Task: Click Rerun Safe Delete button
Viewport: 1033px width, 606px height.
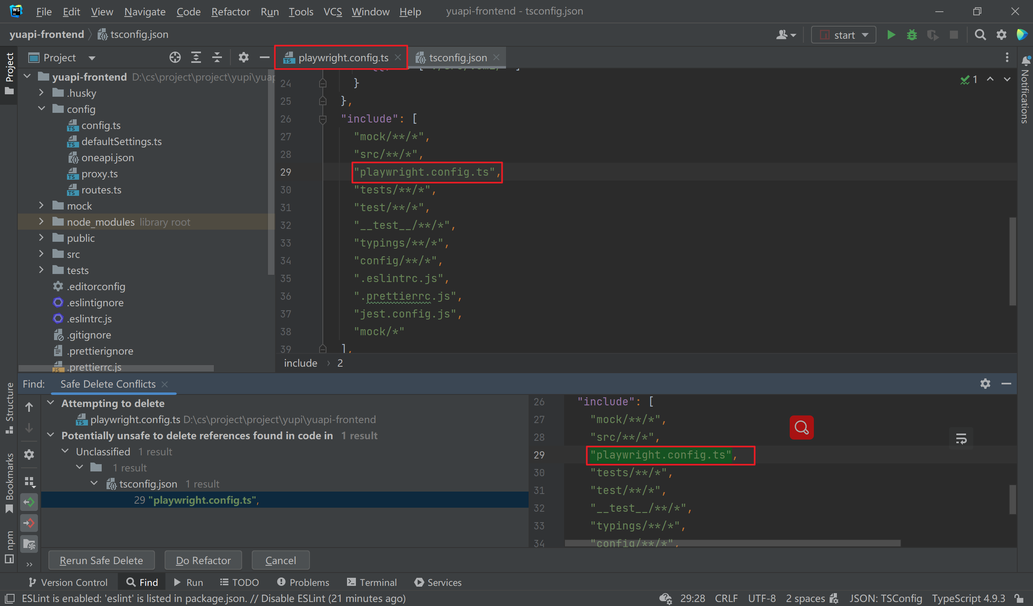Action: [x=101, y=560]
